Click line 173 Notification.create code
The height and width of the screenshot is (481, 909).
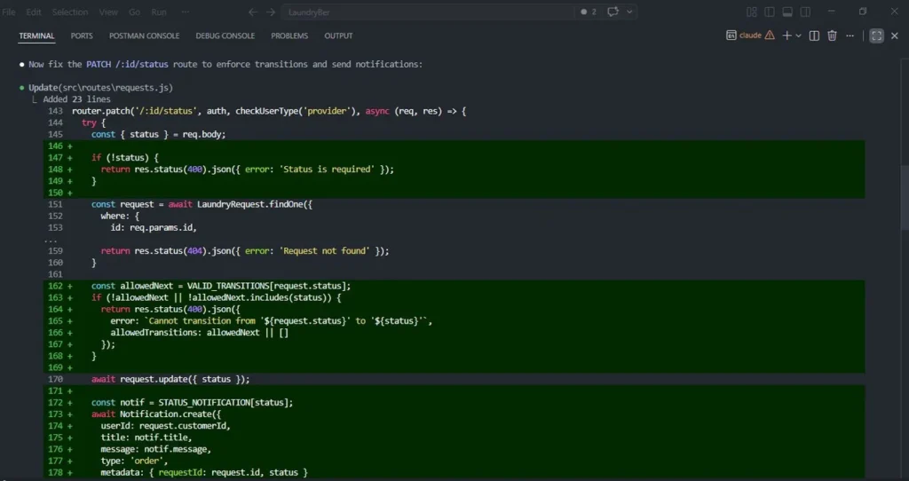[156, 414]
